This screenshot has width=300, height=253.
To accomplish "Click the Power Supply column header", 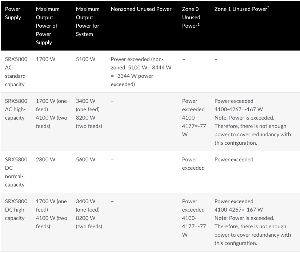I will click(13, 13).
